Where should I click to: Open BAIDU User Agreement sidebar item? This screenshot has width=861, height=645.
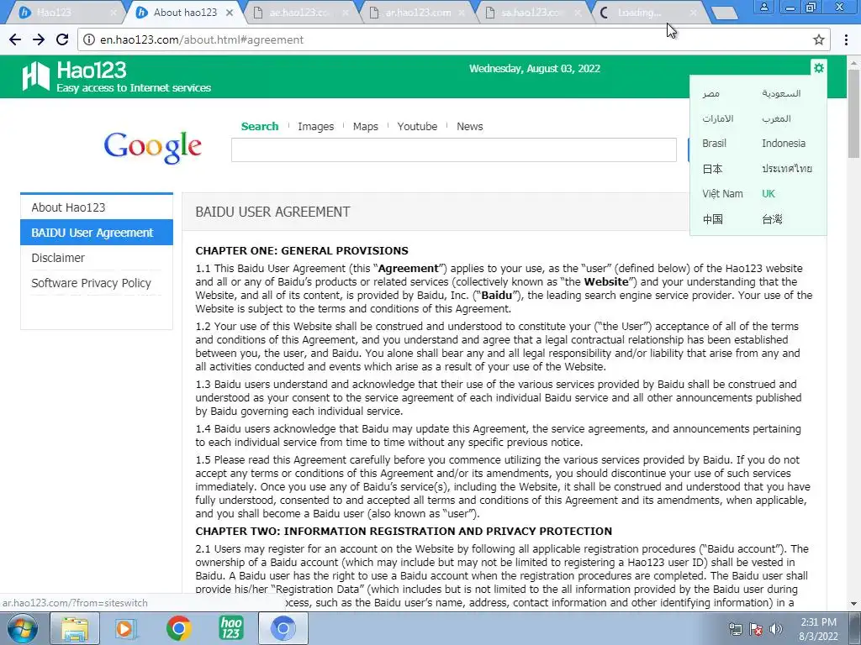97,233
